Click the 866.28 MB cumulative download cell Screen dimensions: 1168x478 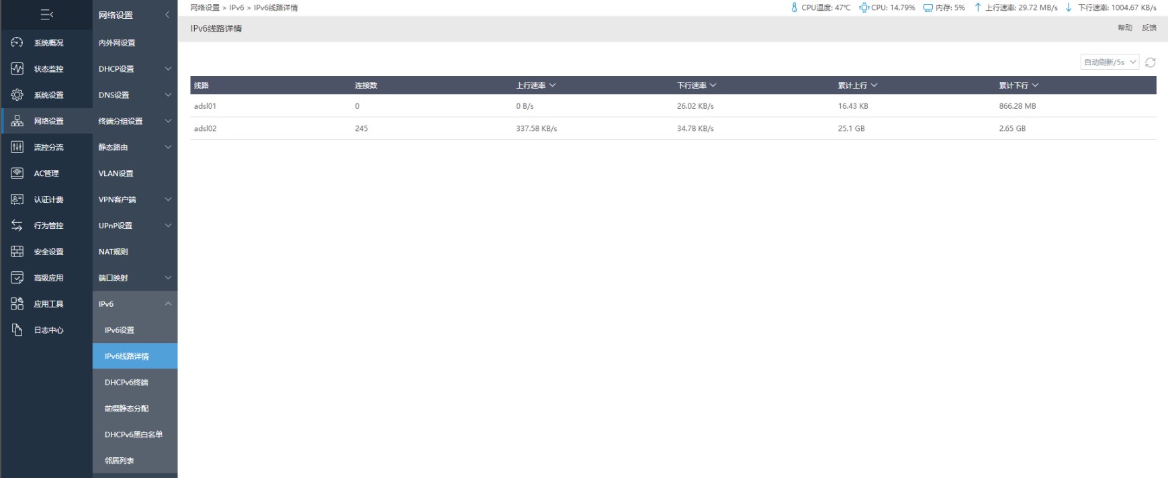pyautogui.click(x=1018, y=106)
